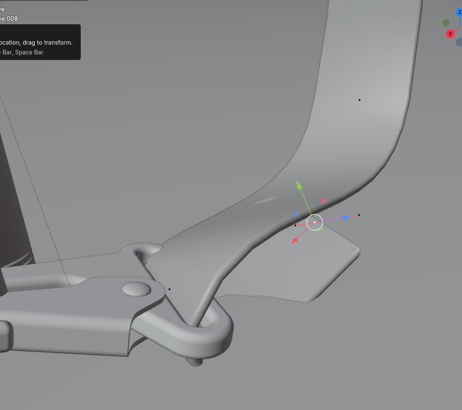Viewport: 462px width, 410px height.
Task: Click the small blue plane handle of gizmo
Action: [x=296, y=214]
